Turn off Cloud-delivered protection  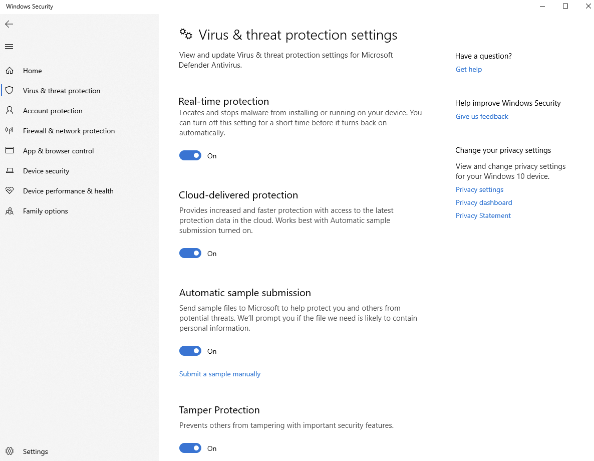pos(190,253)
